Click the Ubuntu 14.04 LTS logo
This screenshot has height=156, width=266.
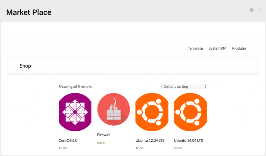click(x=190, y=112)
